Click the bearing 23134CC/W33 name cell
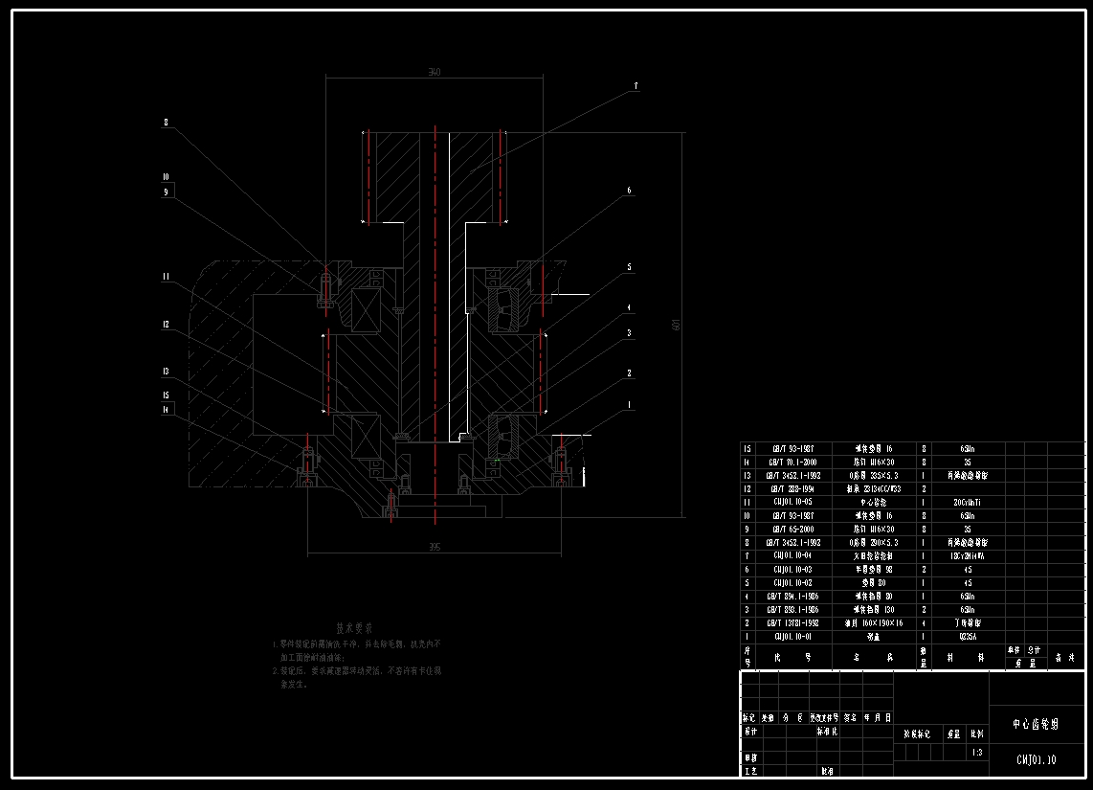The width and height of the screenshot is (1093, 790). (x=873, y=488)
